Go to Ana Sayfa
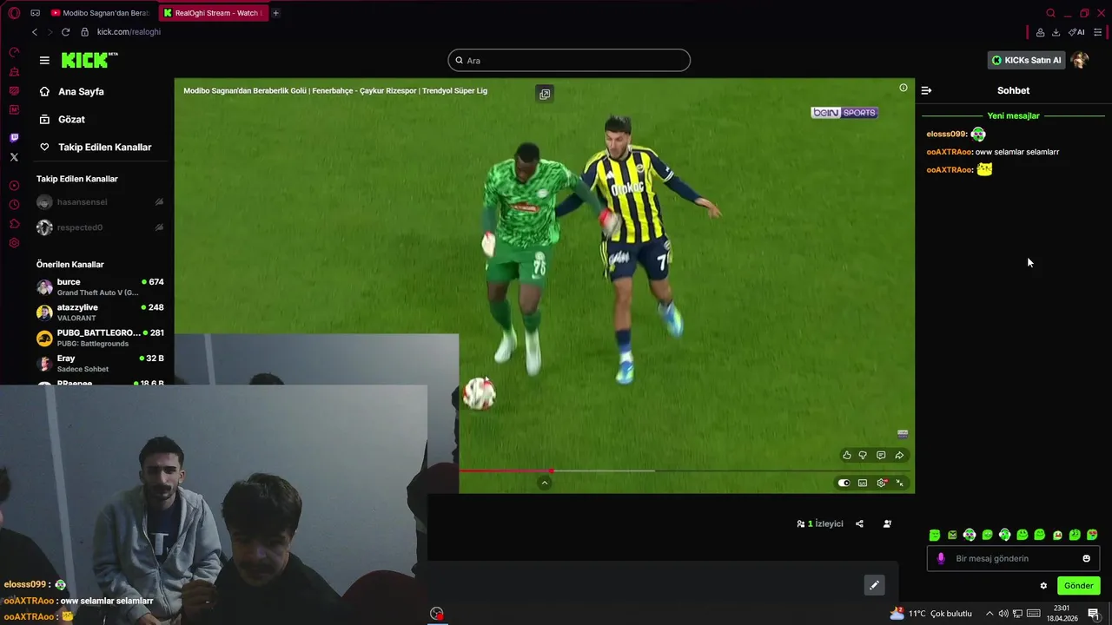 [81, 91]
